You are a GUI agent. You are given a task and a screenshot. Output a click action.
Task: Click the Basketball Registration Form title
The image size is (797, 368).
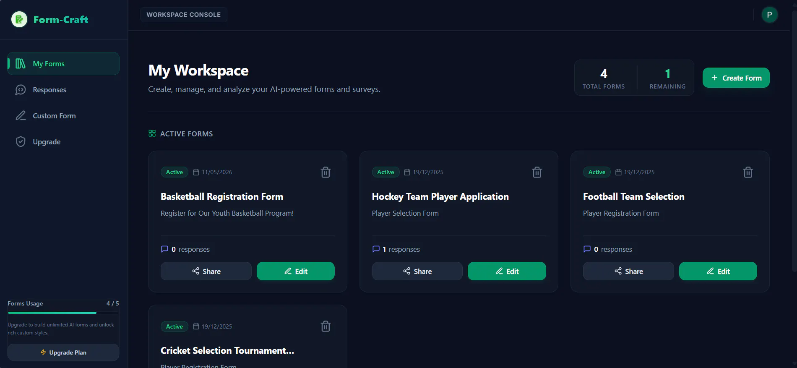point(222,197)
